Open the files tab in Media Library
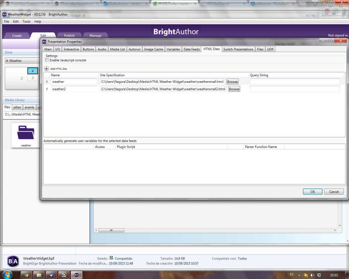Image resolution: width=349 pixels, height=279 pixels. (7, 107)
